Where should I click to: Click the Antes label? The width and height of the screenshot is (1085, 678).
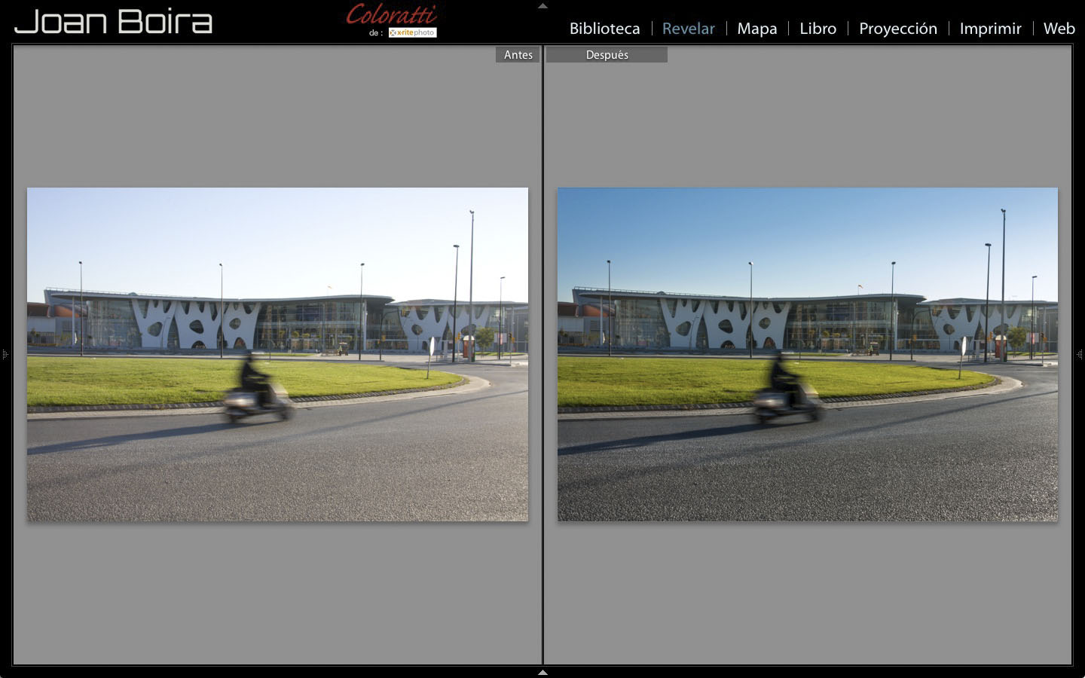tap(518, 55)
